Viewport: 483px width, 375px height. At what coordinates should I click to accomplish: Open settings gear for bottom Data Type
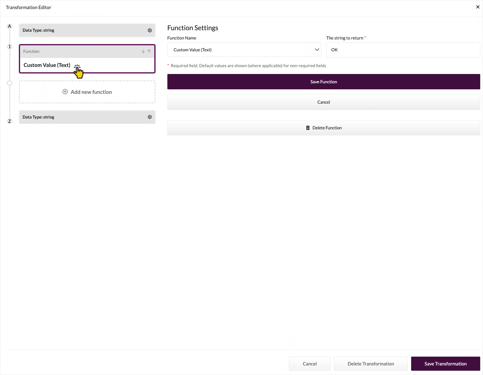pos(150,117)
